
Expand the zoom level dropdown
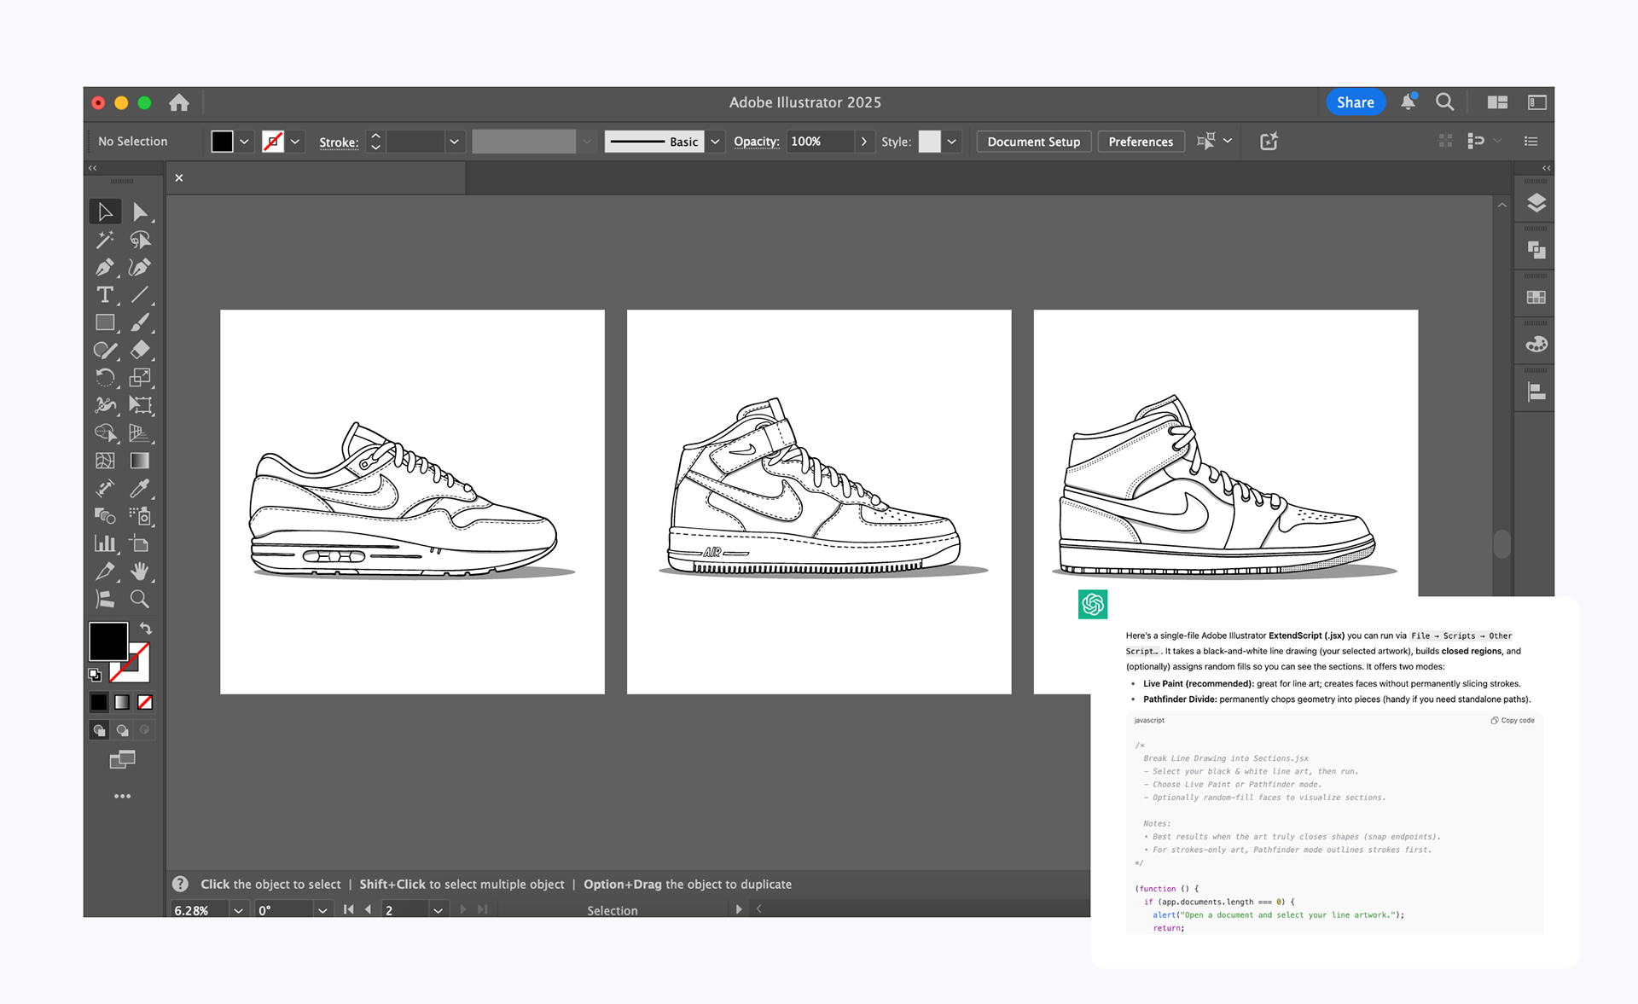(238, 910)
